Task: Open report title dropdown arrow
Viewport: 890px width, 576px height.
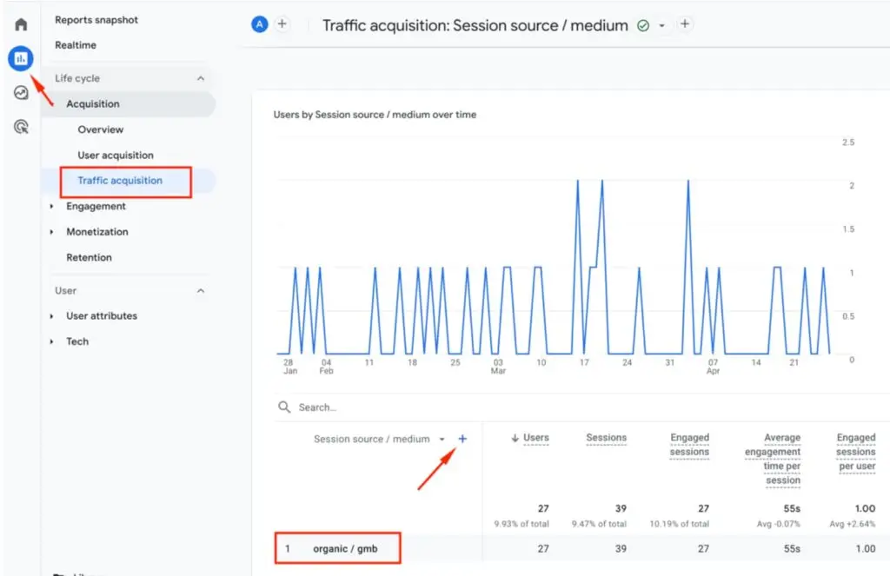Action: click(x=661, y=26)
